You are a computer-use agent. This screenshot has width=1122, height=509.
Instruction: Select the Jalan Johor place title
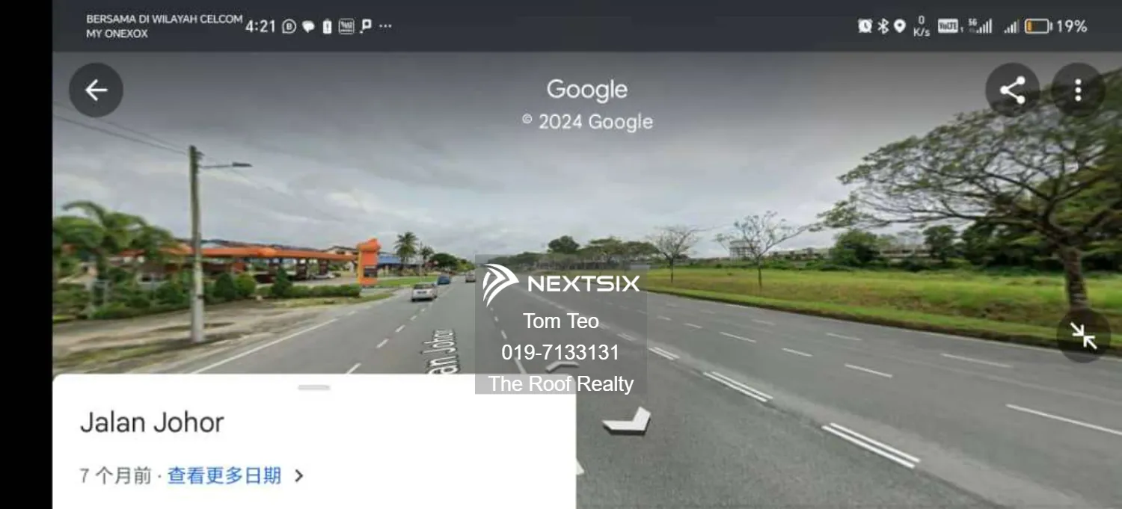click(152, 422)
